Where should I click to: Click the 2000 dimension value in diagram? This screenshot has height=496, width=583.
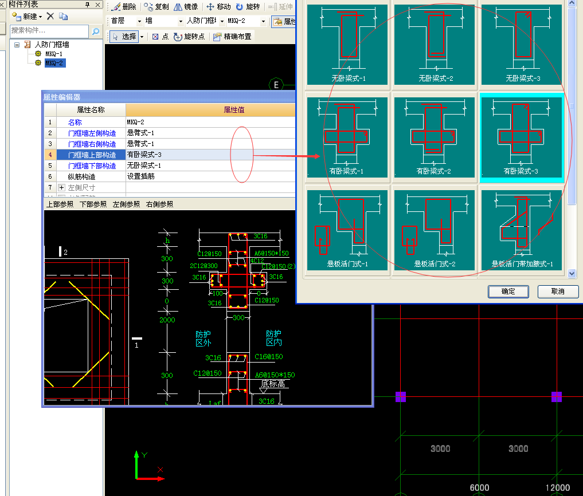point(167,320)
